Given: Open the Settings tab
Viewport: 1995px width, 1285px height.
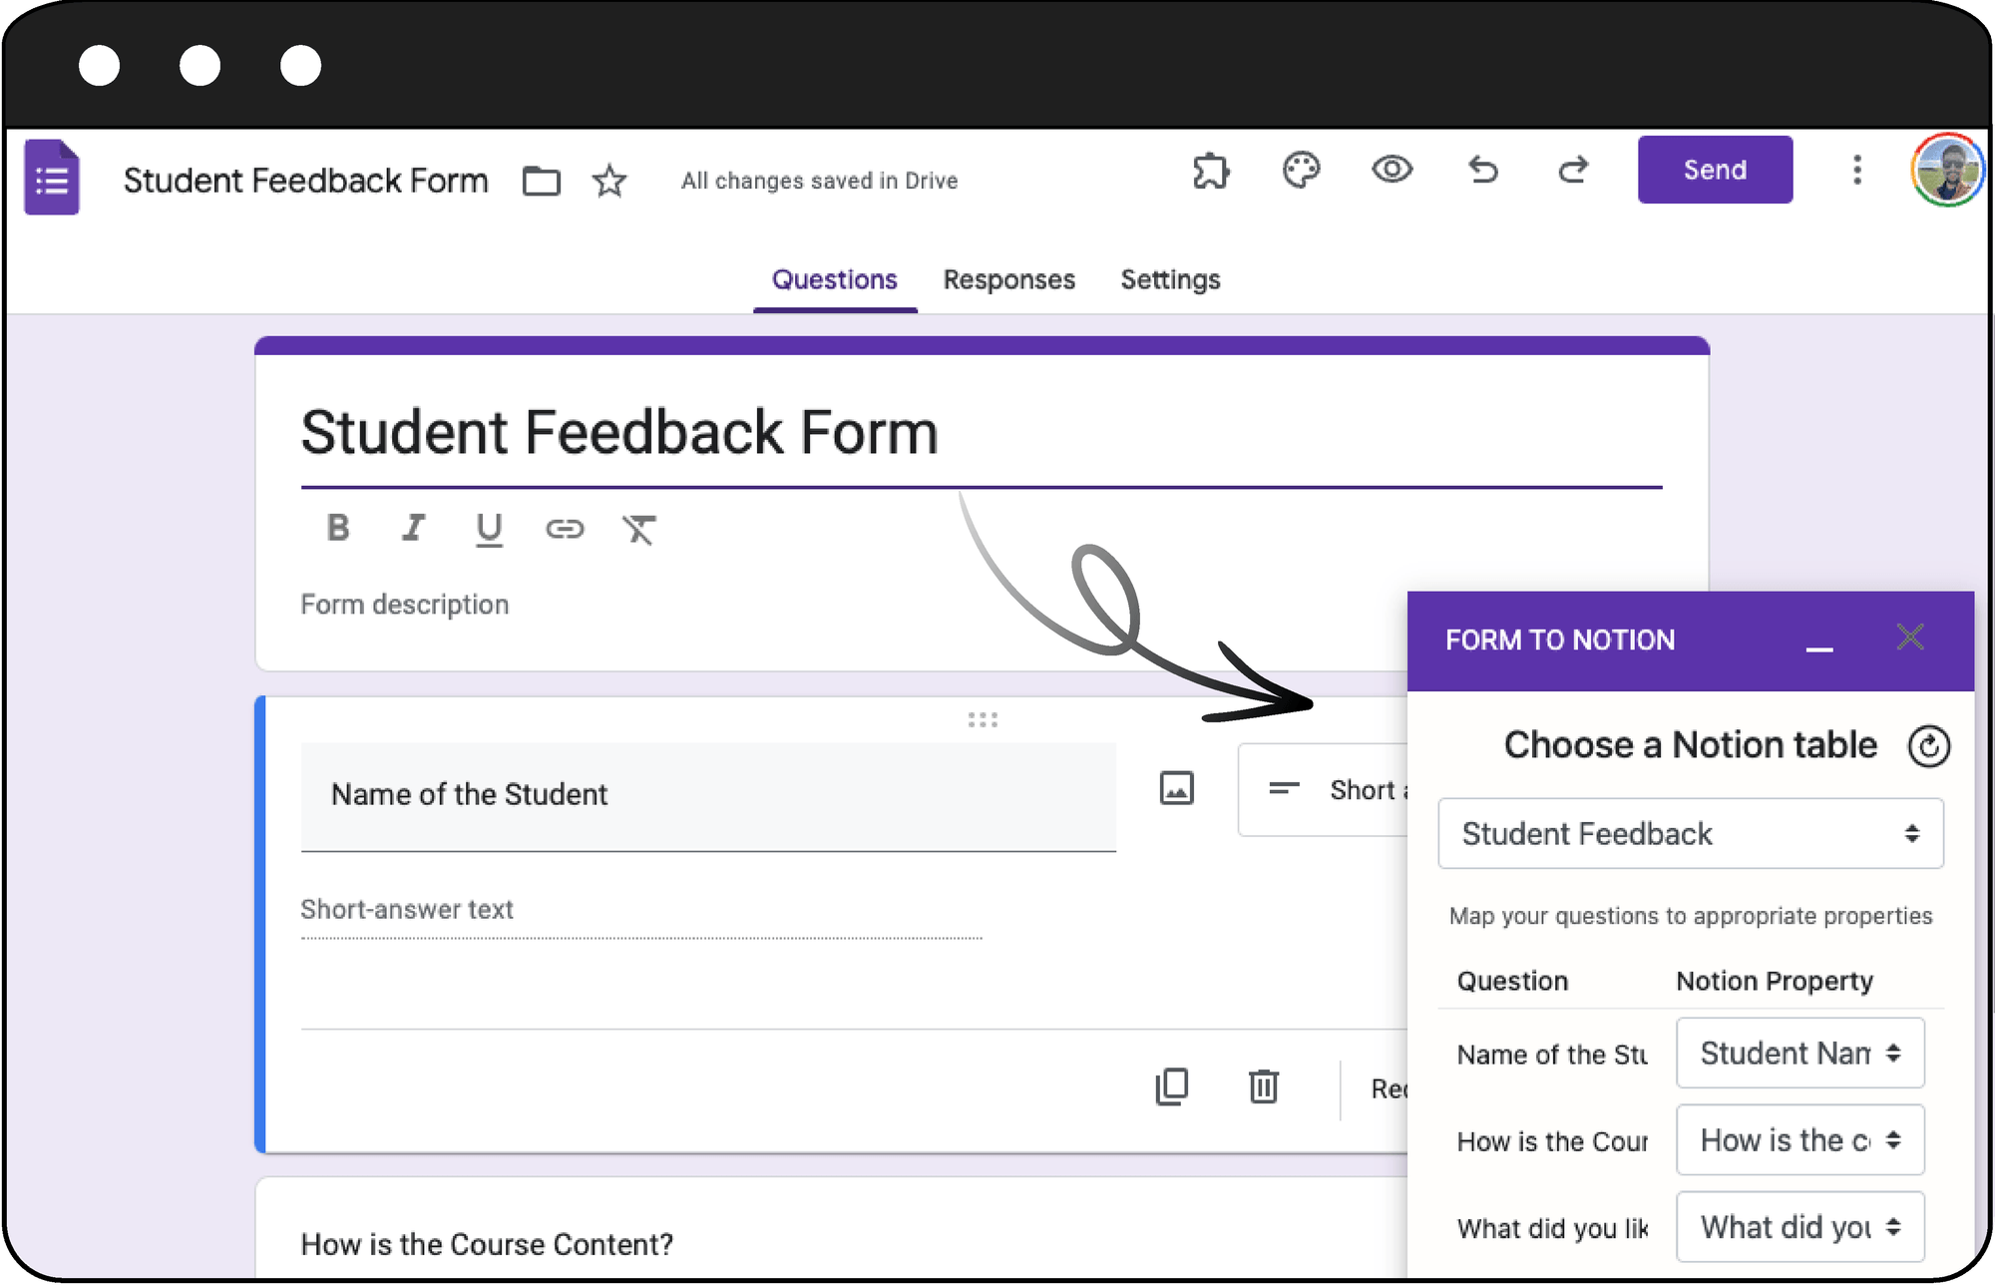Looking at the screenshot, I should point(1170,280).
